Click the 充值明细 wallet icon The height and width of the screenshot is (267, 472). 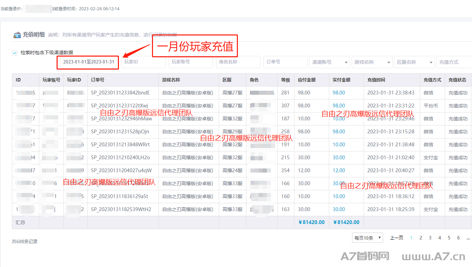coord(17,35)
